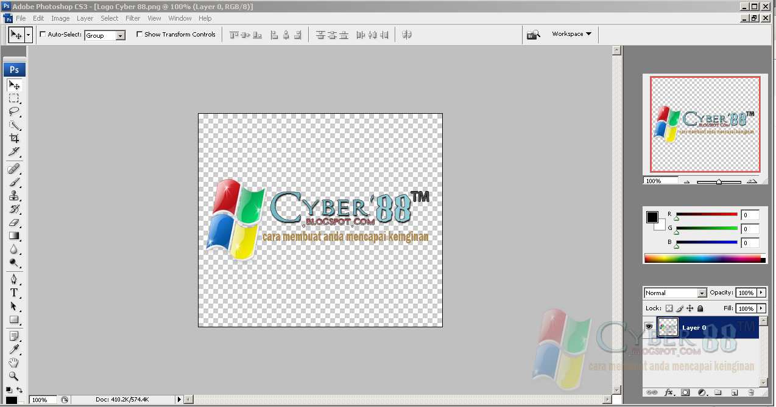This screenshot has height=407, width=776.
Task: Select the Blur tool
Action: pyautogui.click(x=14, y=249)
